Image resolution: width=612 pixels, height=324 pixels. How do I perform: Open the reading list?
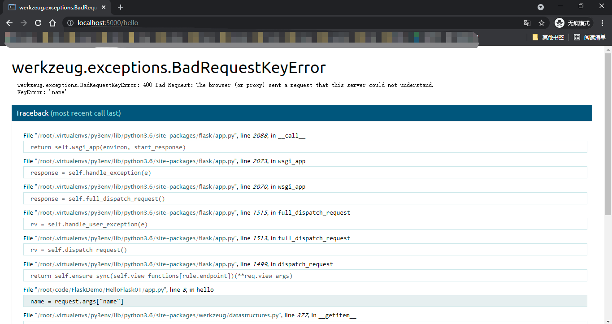click(x=590, y=37)
